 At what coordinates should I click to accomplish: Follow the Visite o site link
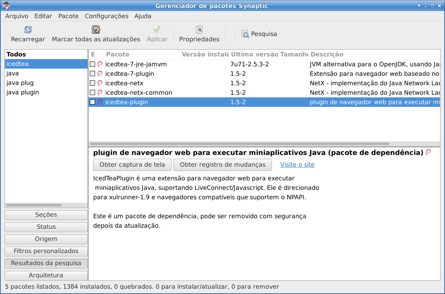297,164
